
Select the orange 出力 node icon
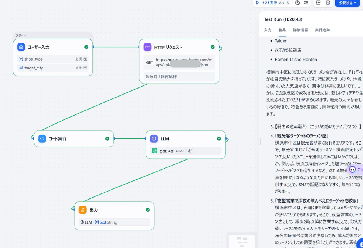83,209
